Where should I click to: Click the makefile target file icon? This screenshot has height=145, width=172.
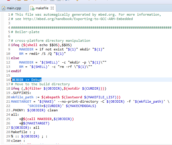32,8
